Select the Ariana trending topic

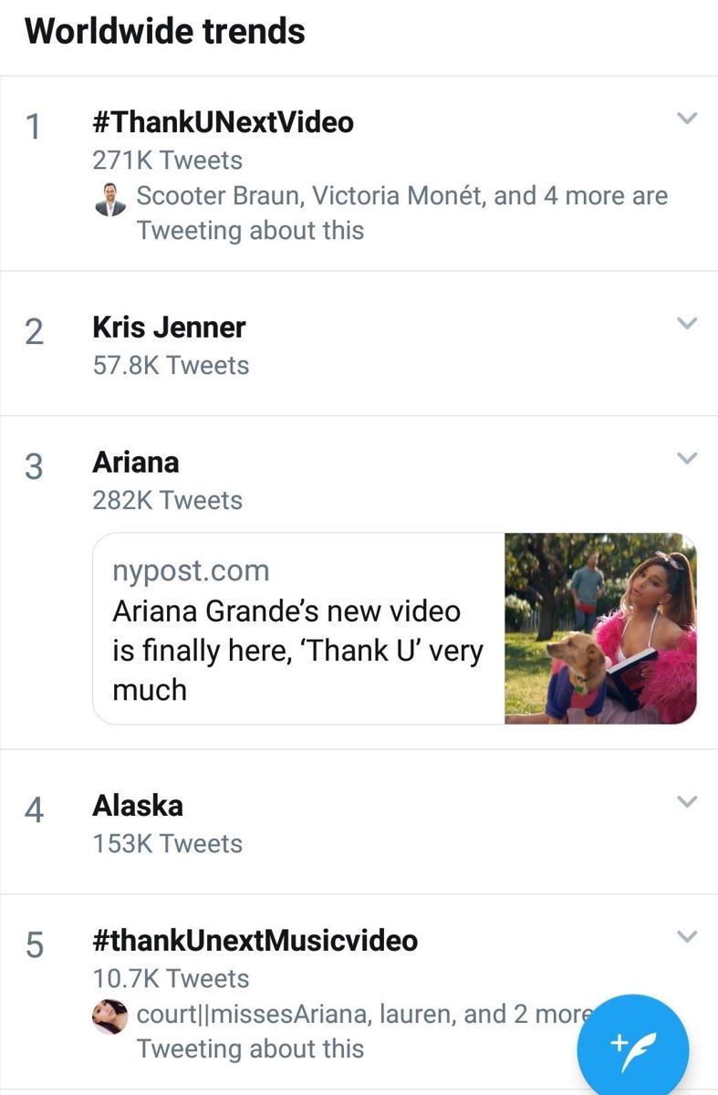136,462
